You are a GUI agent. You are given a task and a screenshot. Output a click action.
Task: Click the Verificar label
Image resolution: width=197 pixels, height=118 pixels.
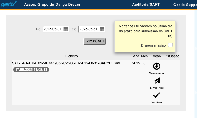click(x=157, y=102)
